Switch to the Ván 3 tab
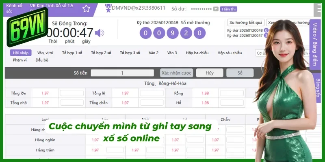This screenshot has width=325, height=162. click(172, 53)
